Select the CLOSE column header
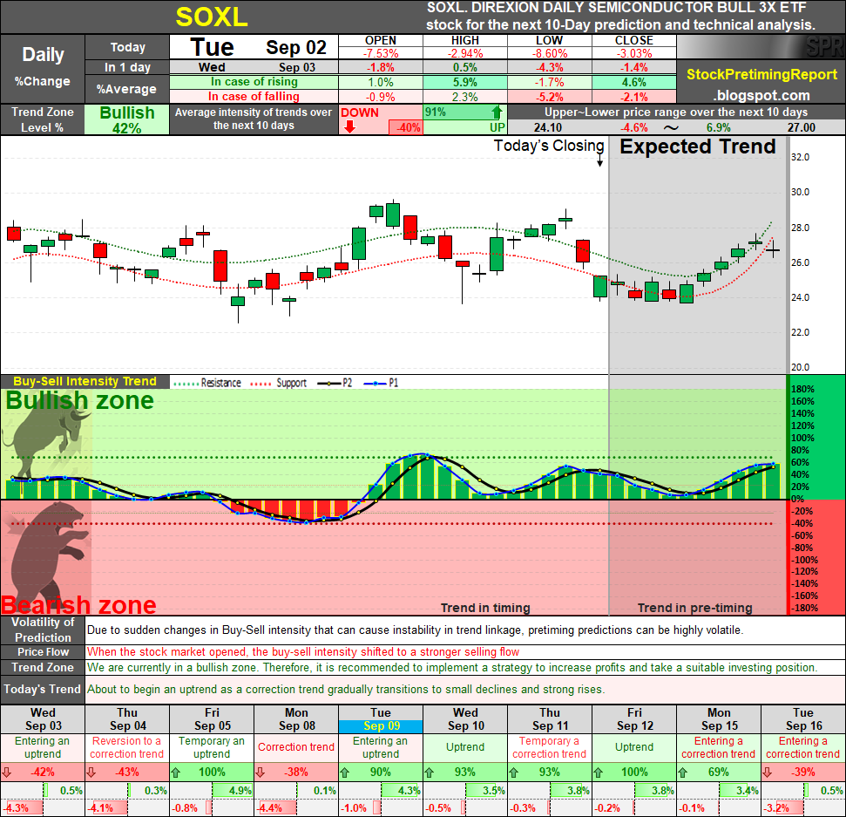846x817 pixels. (634, 40)
